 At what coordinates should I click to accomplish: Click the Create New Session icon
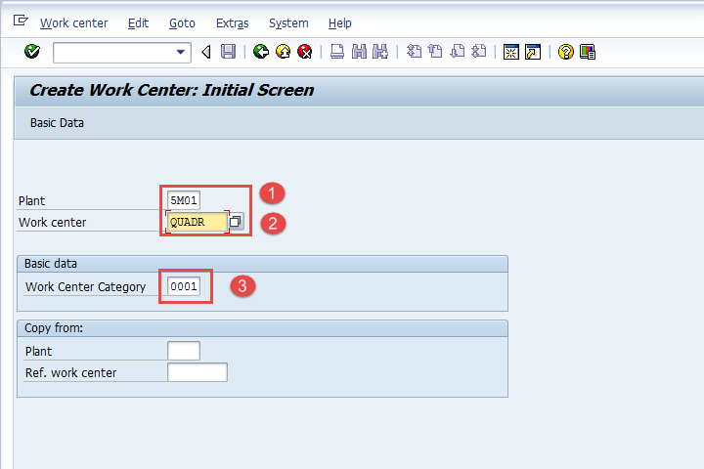(x=511, y=52)
